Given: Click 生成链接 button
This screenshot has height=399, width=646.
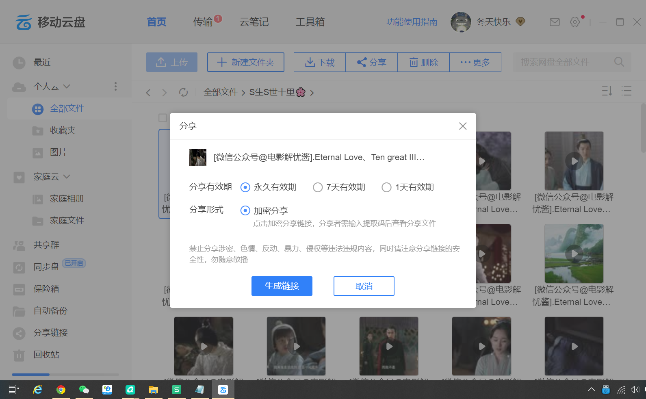Looking at the screenshot, I should (282, 286).
